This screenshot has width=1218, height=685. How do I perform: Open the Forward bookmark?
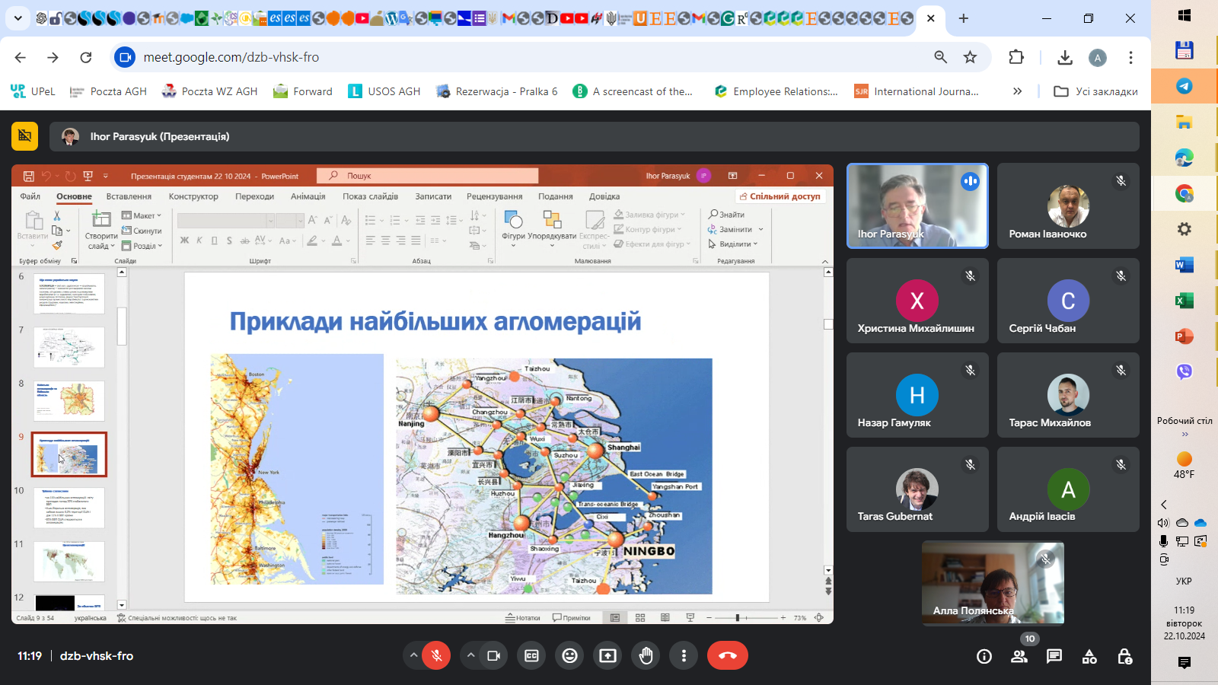point(303,91)
